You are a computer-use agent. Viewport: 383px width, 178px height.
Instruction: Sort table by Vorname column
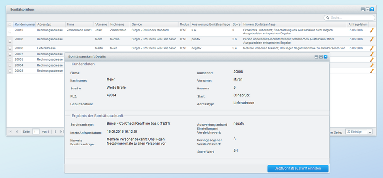click(x=101, y=24)
